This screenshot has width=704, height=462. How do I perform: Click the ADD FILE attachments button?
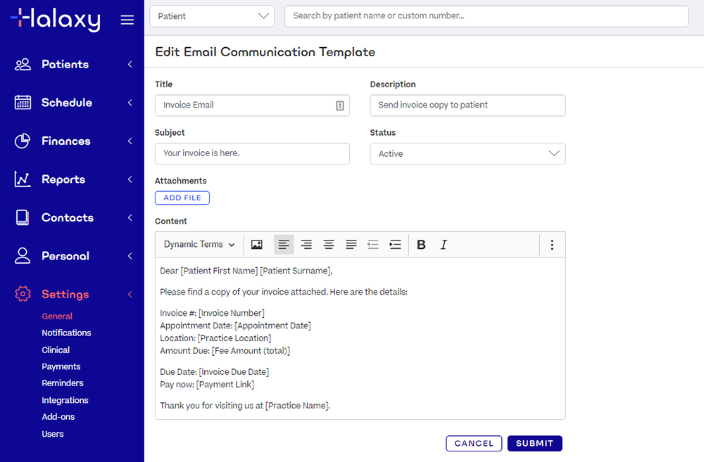[x=182, y=198]
